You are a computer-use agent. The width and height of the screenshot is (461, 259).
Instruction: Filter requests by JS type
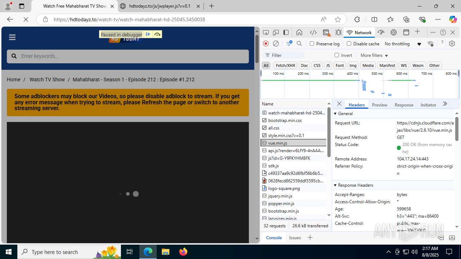point(328,65)
